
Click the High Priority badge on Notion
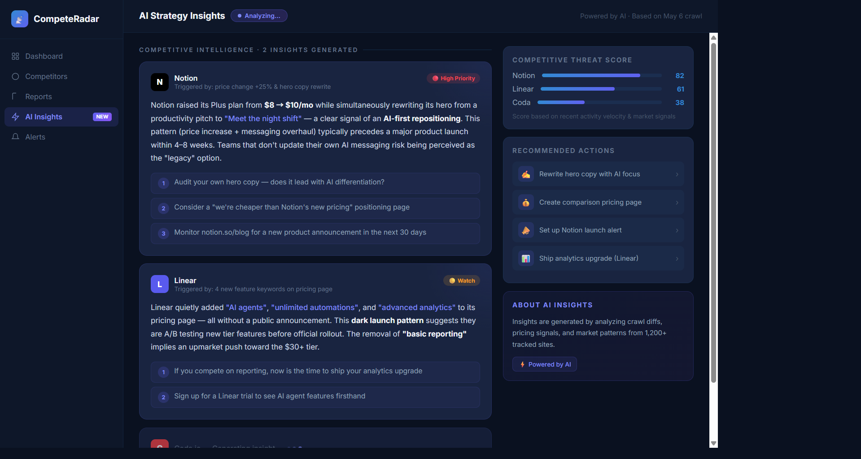coord(453,78)
